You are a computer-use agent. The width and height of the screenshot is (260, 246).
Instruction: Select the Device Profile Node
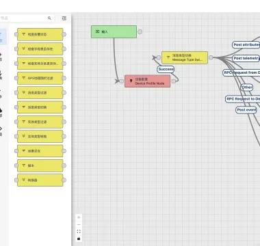[x=147, y=81]
